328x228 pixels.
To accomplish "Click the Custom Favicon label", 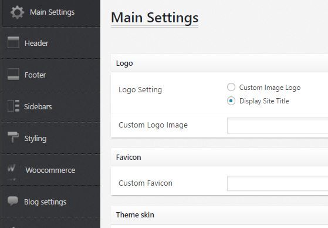I will point(146,183).
